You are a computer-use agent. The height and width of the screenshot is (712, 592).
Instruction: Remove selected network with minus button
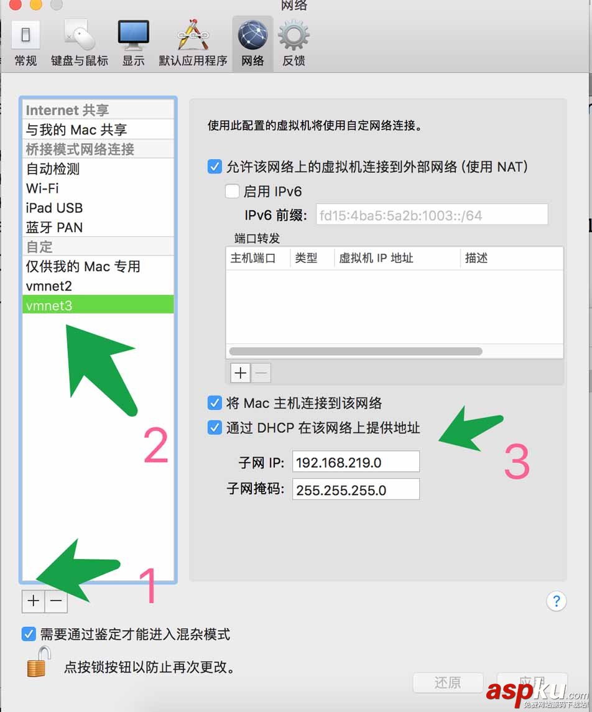point(57,601)
